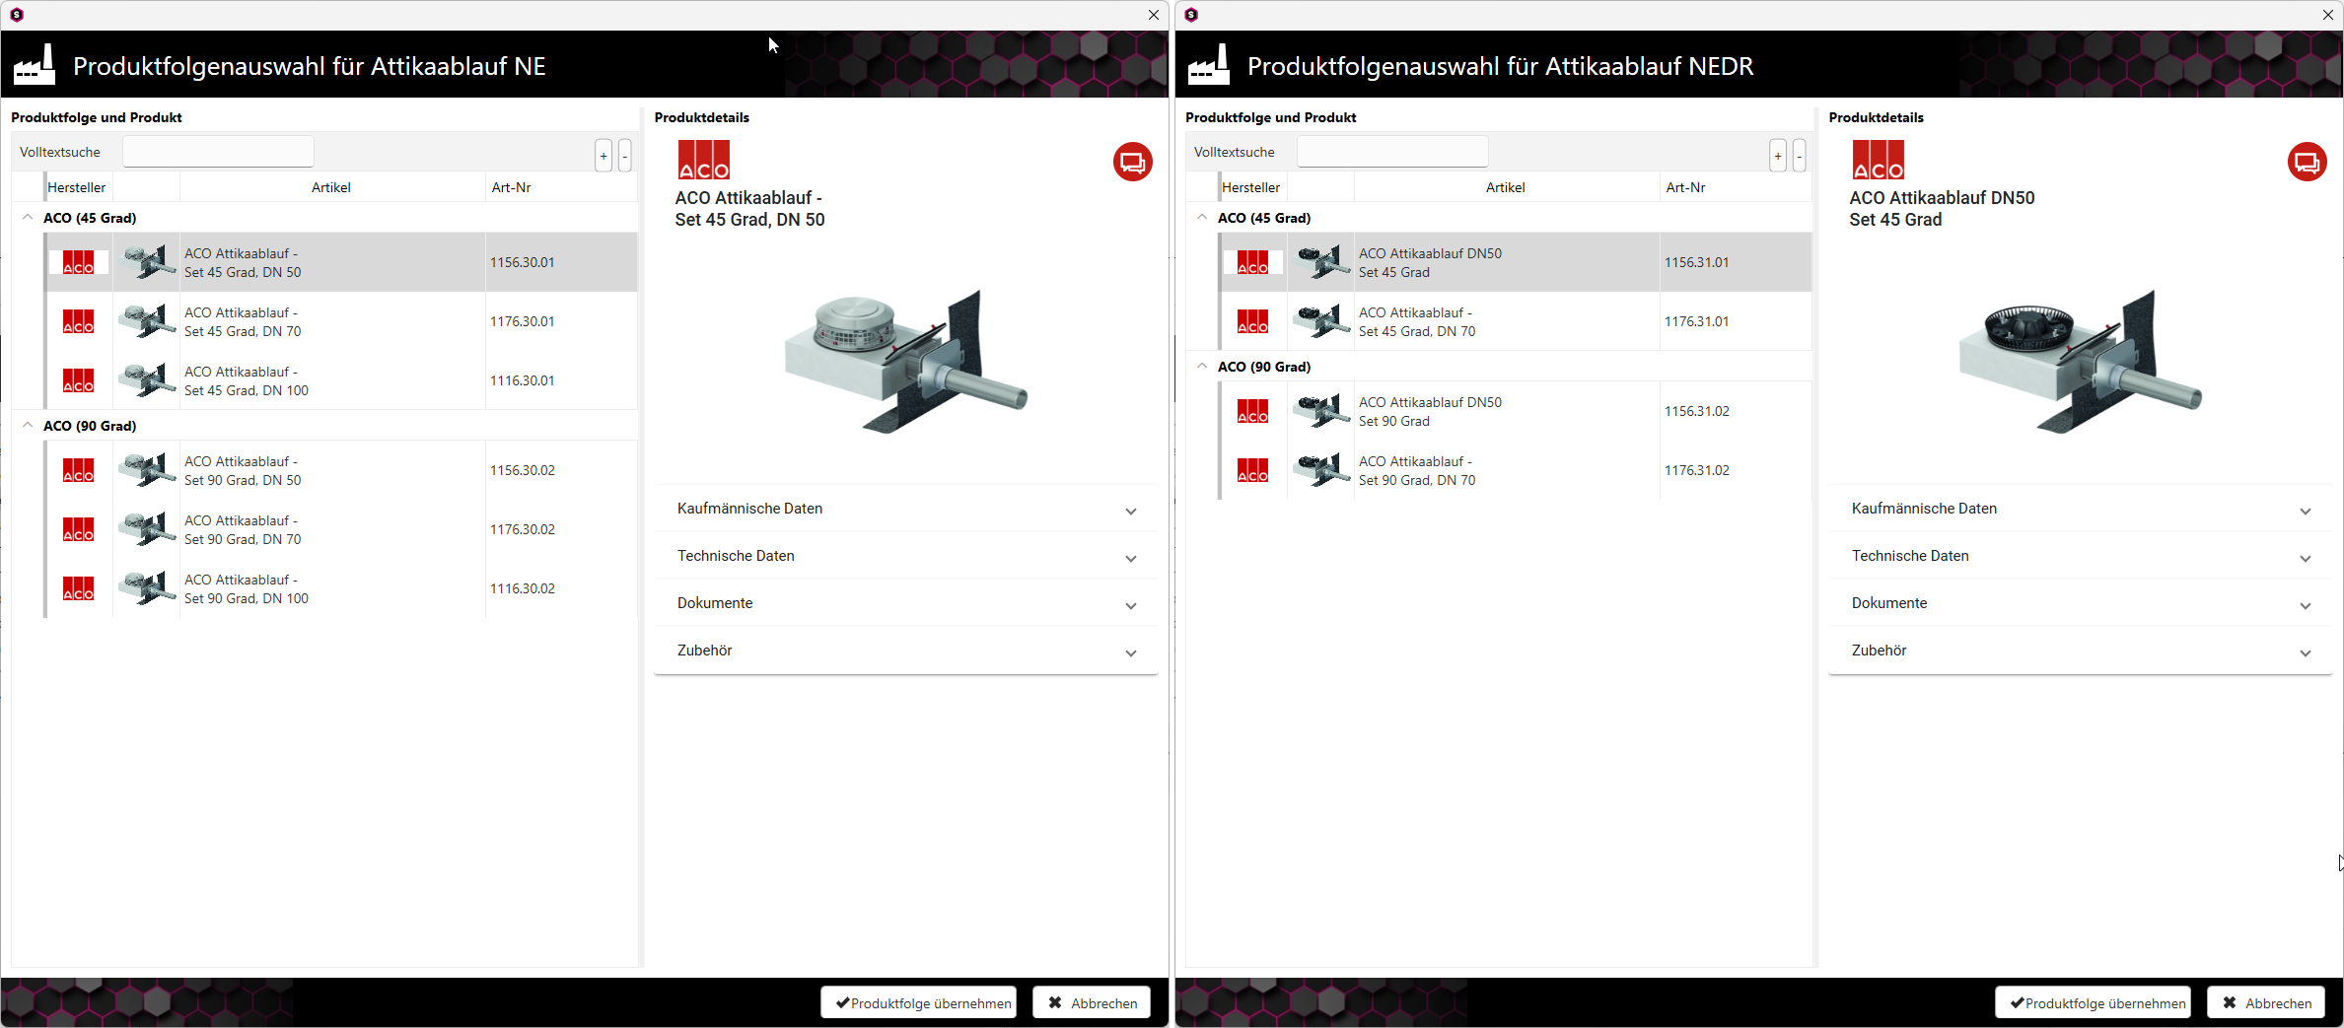Select article number 1116.30.02
2344x1028 pixels.
pos(523,588)
